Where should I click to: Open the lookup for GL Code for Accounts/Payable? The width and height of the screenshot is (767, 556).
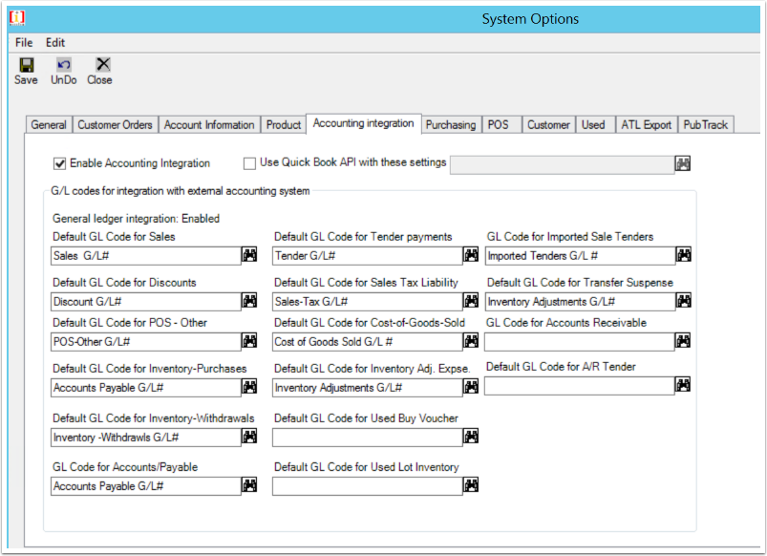pyautogui.click(x=249, y=485)
